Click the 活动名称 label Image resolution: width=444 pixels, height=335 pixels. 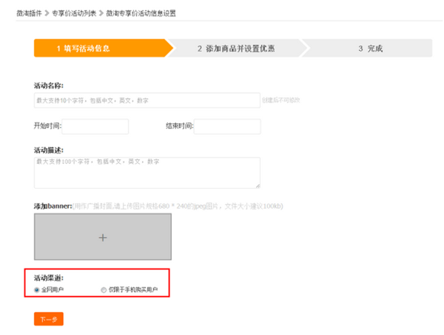click(x=49, y=86)
